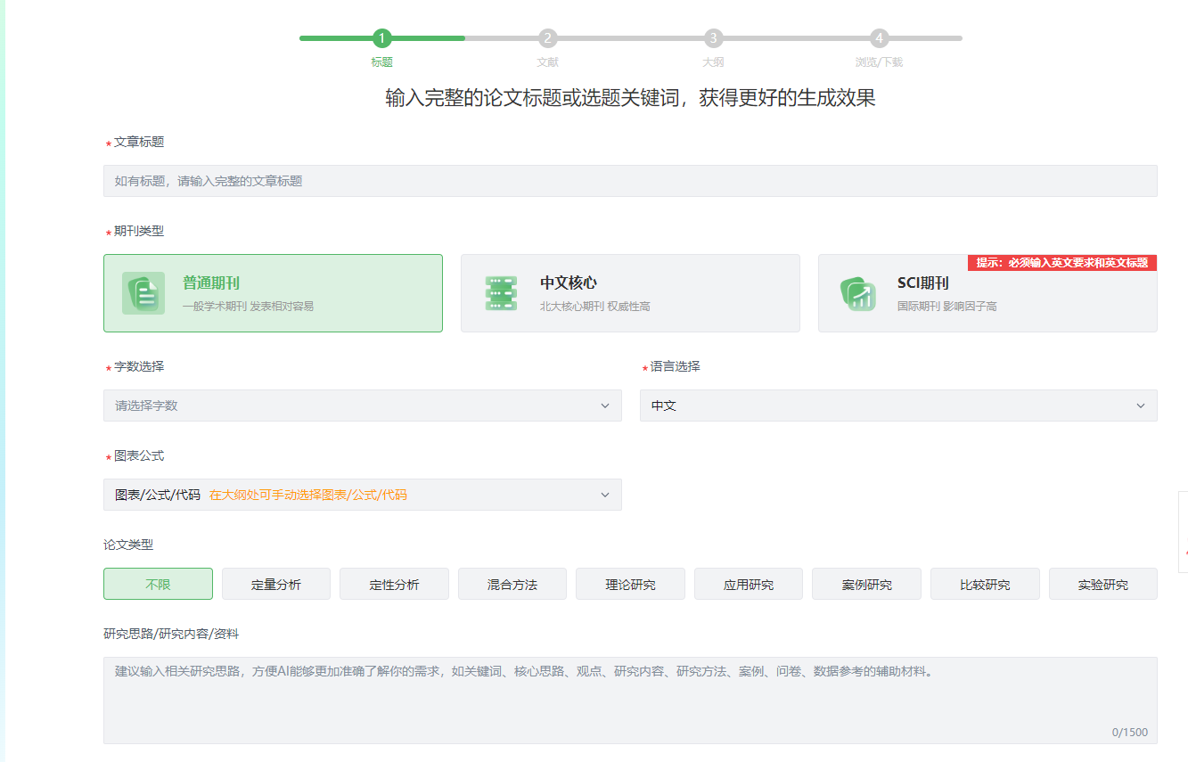
Task: Pick the 不限 paper type option
Action: [x=158, y=585]
